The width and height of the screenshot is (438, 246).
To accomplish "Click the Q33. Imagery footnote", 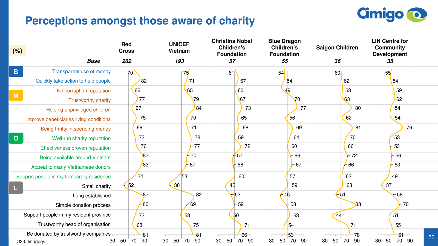I will [31, 242].
